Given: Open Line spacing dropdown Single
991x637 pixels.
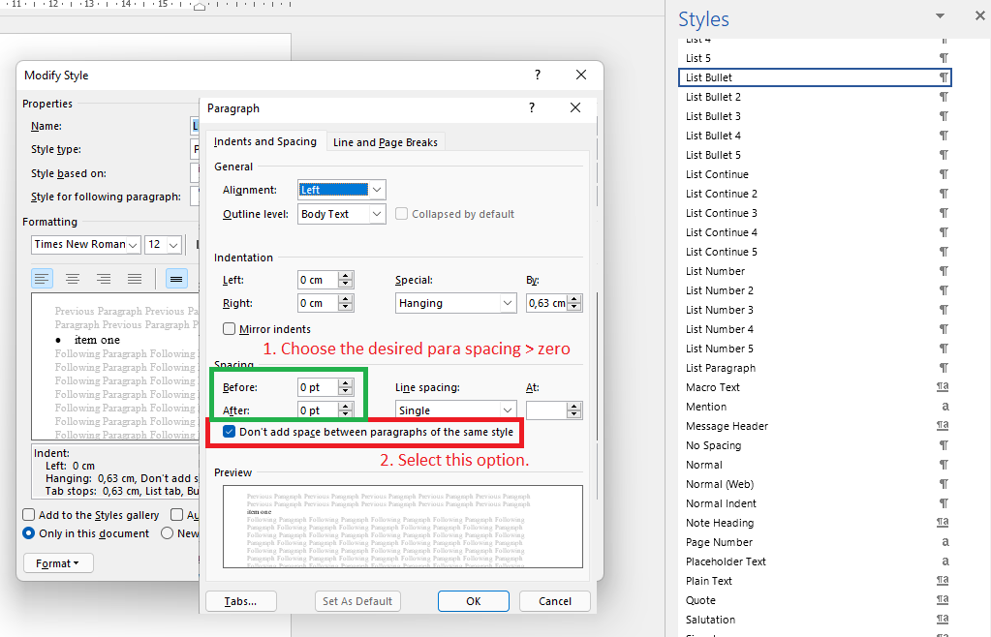Looking at the screenshot, I should [x=508, y=410].
